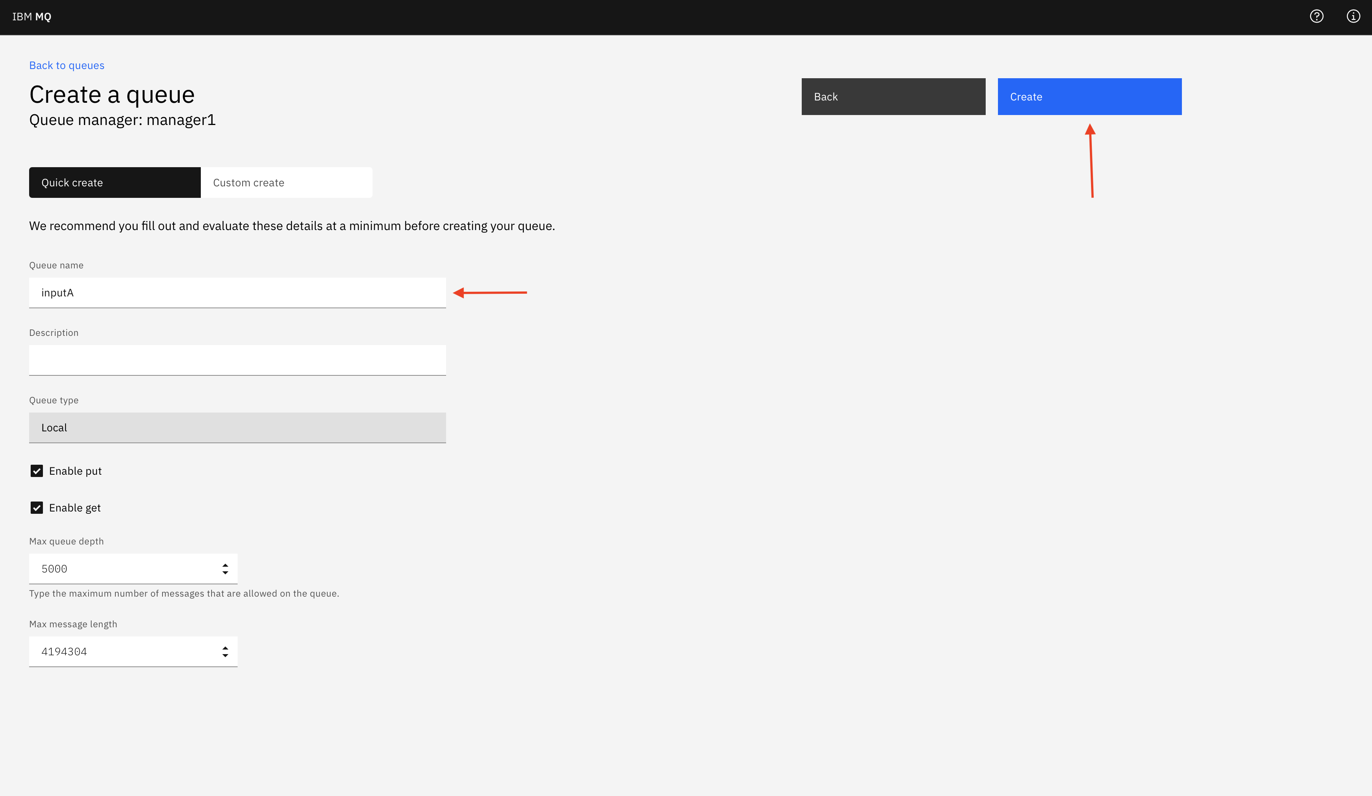The image size is (1372, 796).
Task: Select the Quick create tab
Action: click(x=114, y=183)
